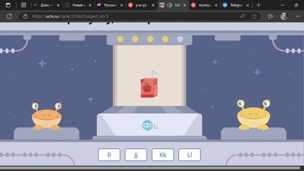The image size is (304, 171).
Task: Choose the letter answer Ii
Action: (x=109, y=155)
